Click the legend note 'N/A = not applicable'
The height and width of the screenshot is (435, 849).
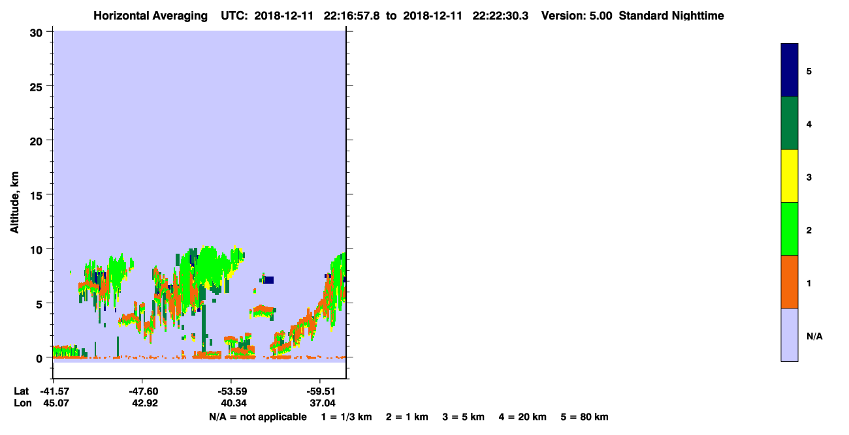pos(257,417)
